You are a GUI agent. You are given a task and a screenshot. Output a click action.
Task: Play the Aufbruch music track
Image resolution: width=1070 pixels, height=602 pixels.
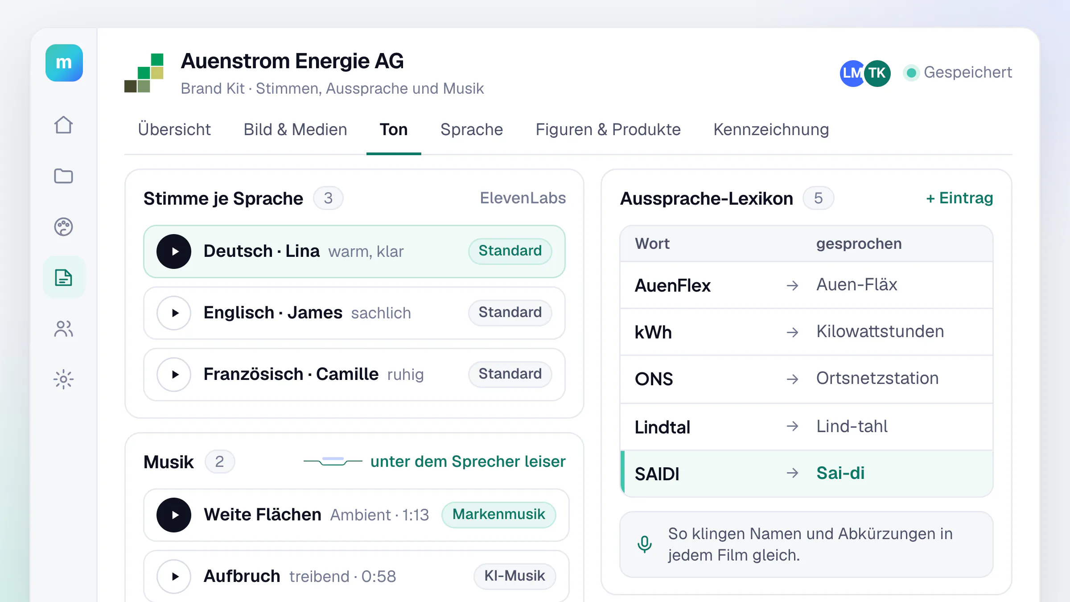tap(174, 577)
